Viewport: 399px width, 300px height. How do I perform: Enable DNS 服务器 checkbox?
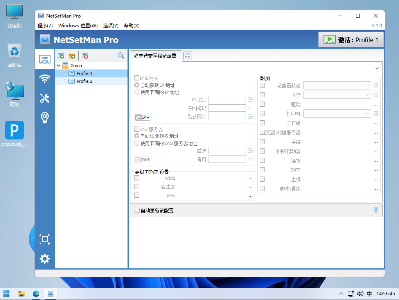click(x=137, y=129)
